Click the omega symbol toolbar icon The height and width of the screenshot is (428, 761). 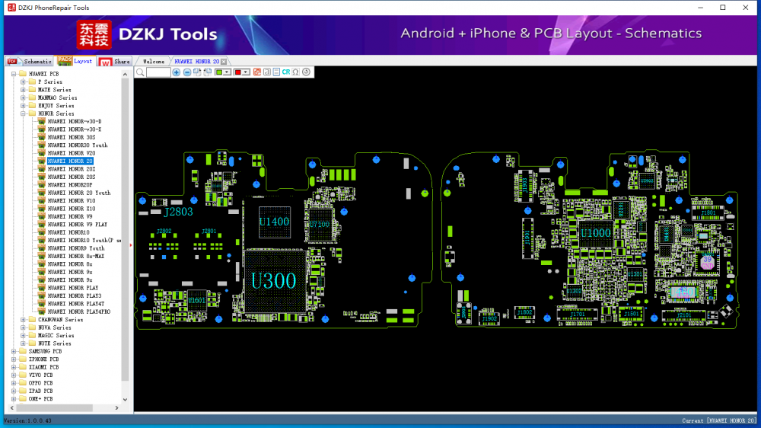(x=295, y=72)
